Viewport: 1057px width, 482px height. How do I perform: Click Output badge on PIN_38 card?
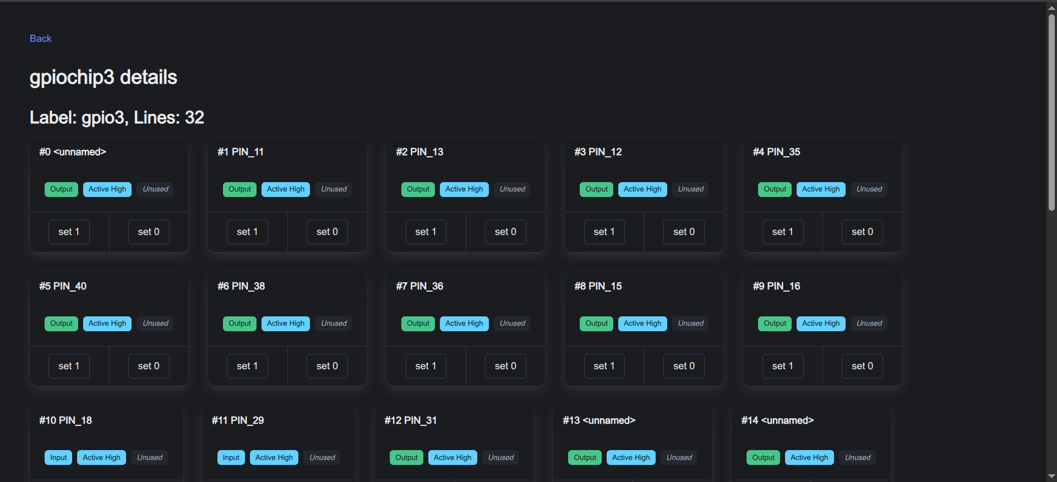239,324
